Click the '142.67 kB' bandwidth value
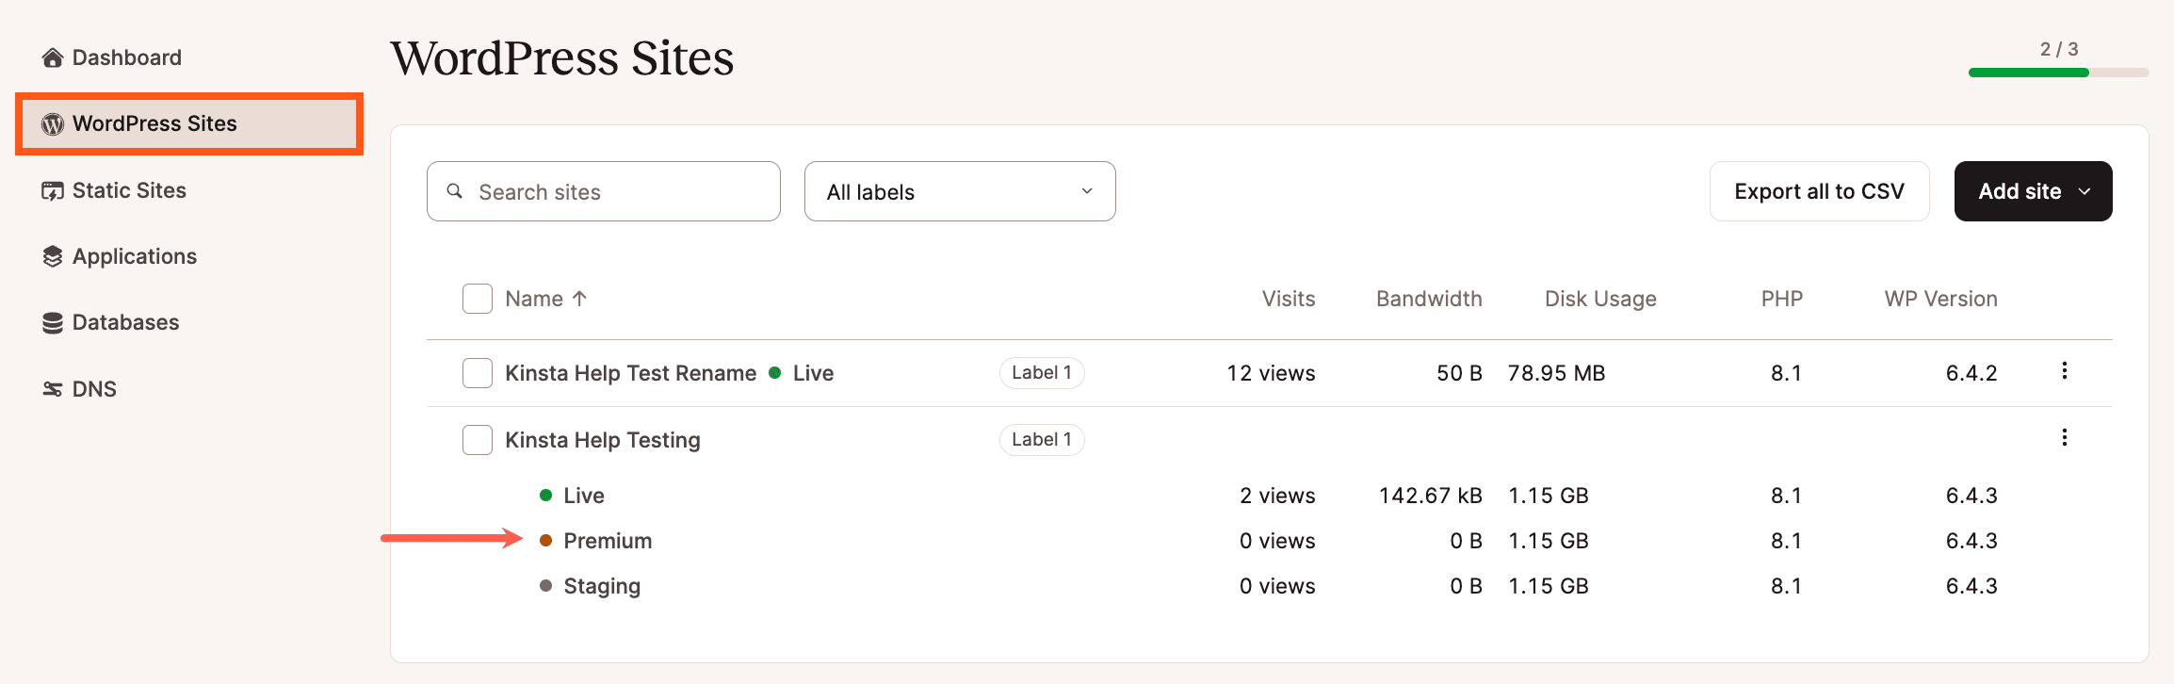Screen dimensions: 2174x684 (x=1430, y=496)
